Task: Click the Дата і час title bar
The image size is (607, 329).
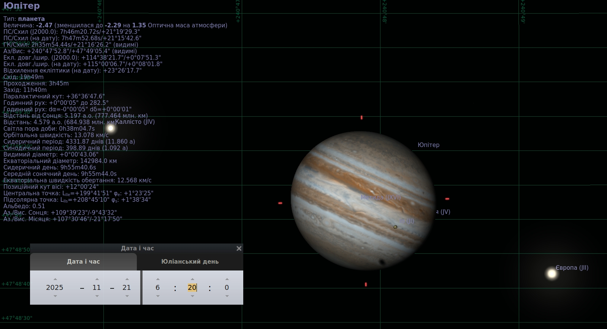Action: click(x=137, y=248)
